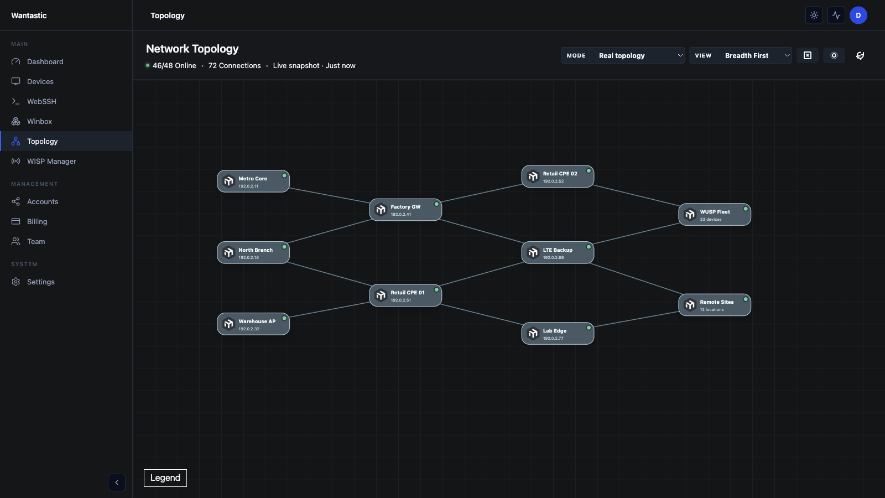Select the Factory GW node
Viewport: 885px width, 498px height.
405,210
